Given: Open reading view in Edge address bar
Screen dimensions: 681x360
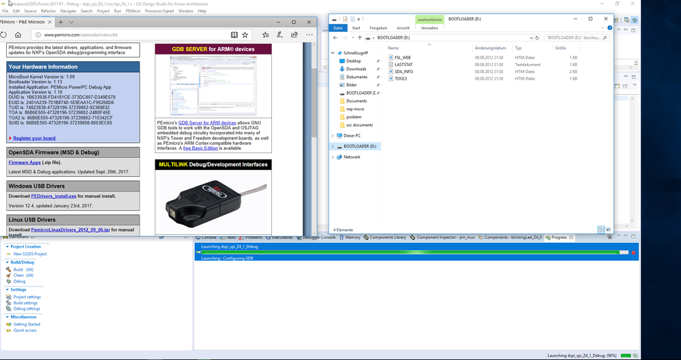Looking at the screenshot, I should [234, 35].
